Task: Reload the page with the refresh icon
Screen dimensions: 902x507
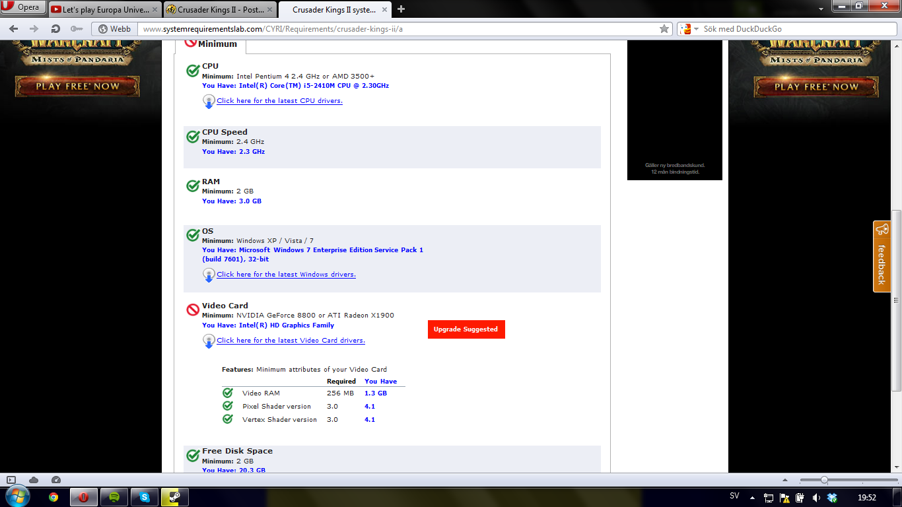Action: click(x=55, y=29)
